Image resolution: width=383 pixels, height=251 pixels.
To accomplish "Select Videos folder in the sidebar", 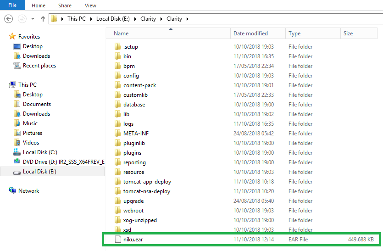I will coord(31,143).
